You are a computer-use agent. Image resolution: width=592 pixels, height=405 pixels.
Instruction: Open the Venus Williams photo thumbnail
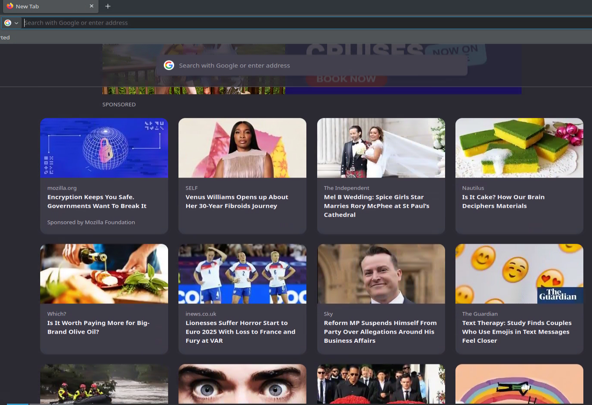242,148
